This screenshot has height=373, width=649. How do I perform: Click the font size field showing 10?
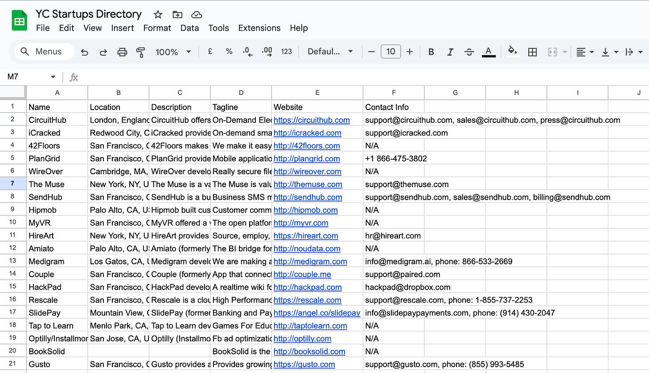pyautogui.click(x=391, y=52)
